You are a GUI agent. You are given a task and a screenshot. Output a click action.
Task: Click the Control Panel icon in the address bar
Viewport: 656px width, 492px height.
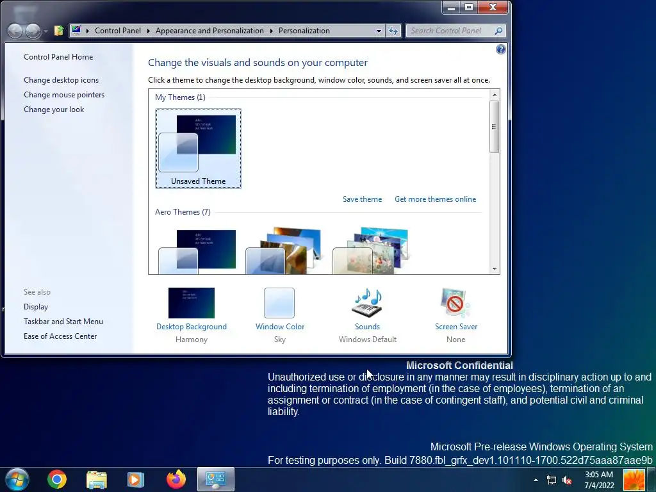click(x=76, y=30)
